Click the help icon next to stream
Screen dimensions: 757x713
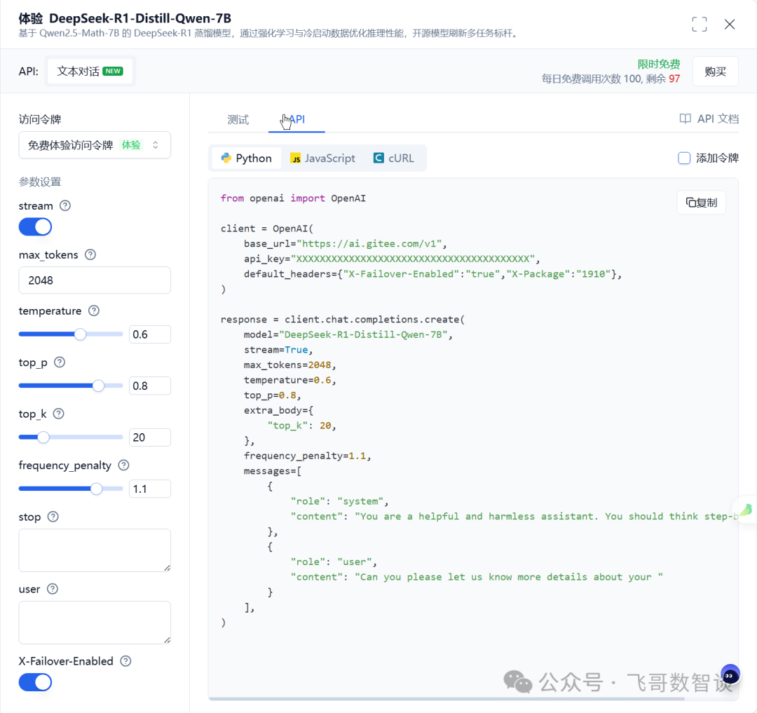click(x=65, y=205)
